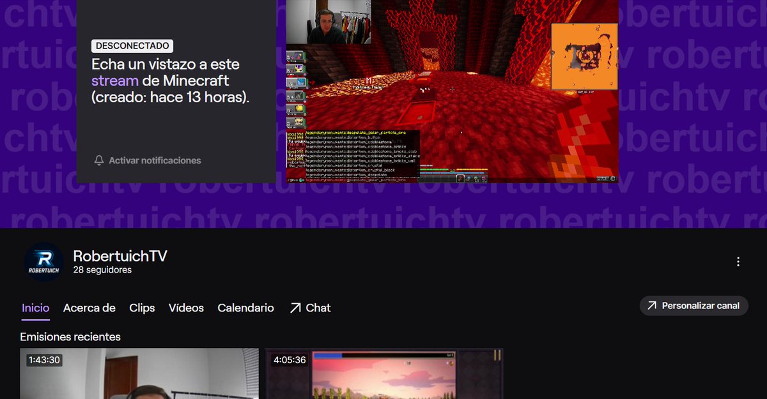Follow the purple stream link
767x399 pixels.
(x=115, y=81)
